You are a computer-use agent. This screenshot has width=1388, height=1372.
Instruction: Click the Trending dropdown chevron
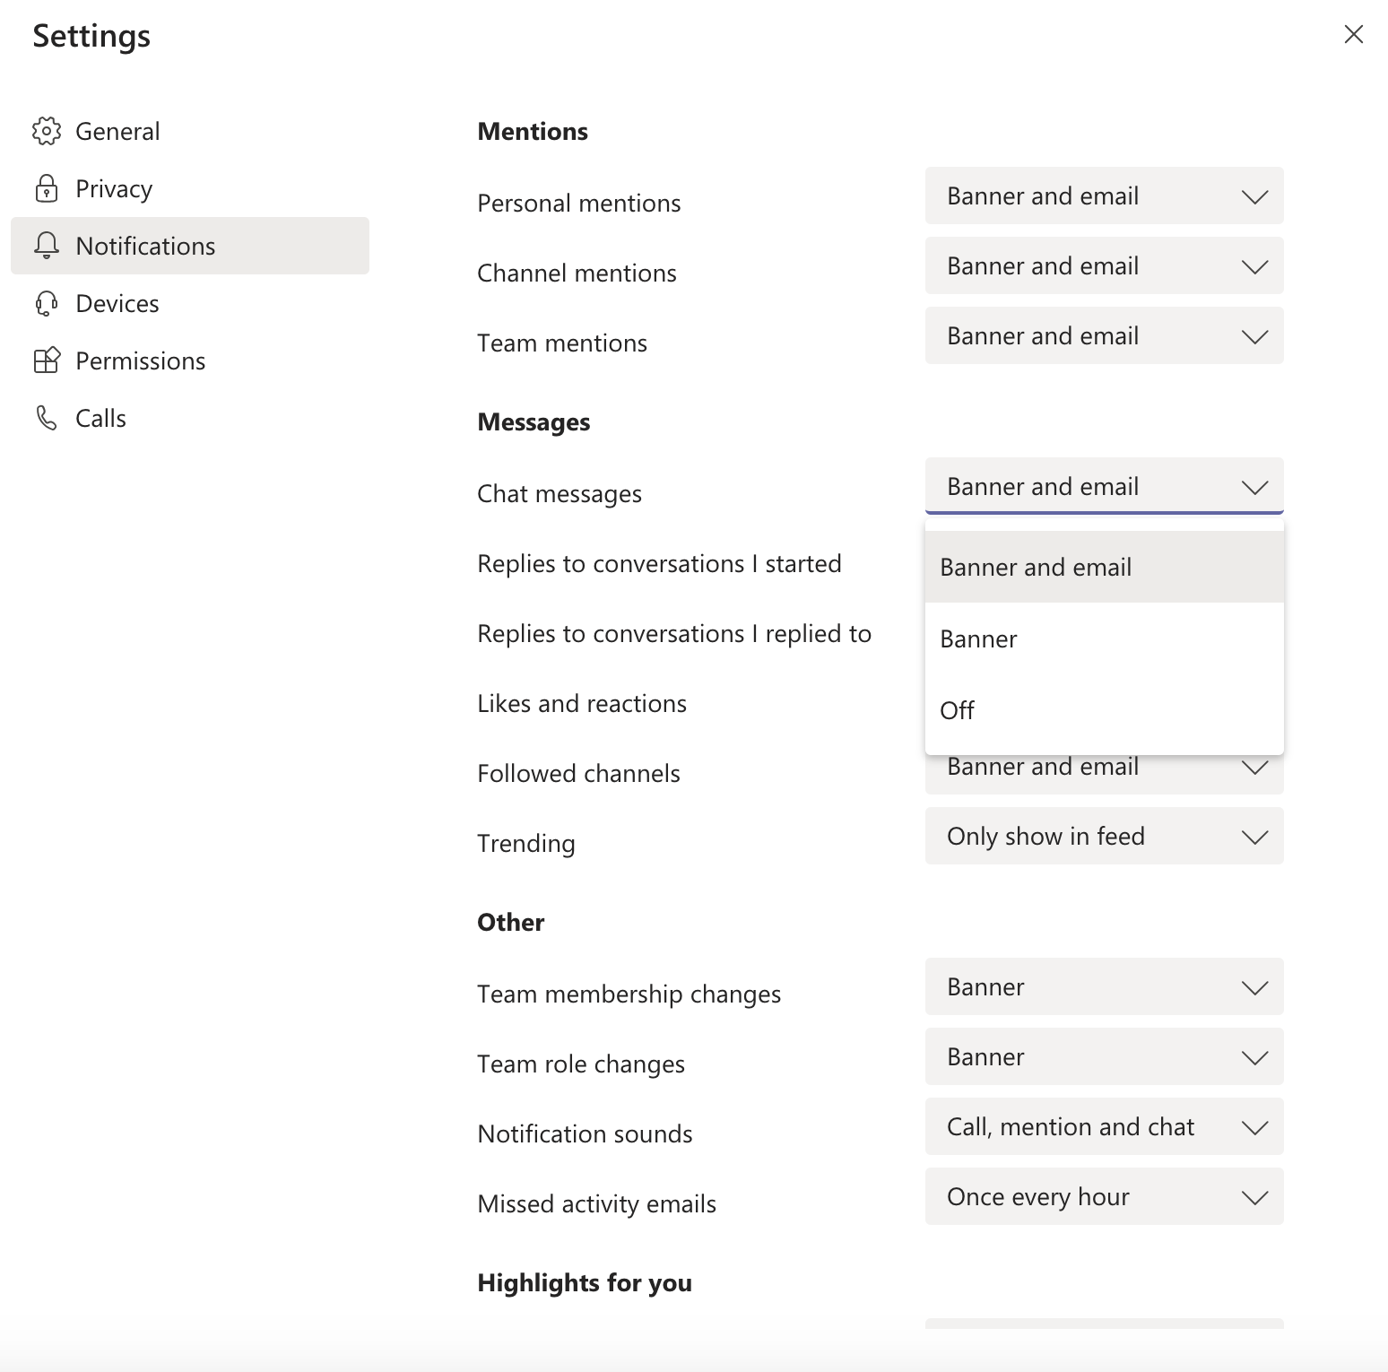(x=1254, y=837)
